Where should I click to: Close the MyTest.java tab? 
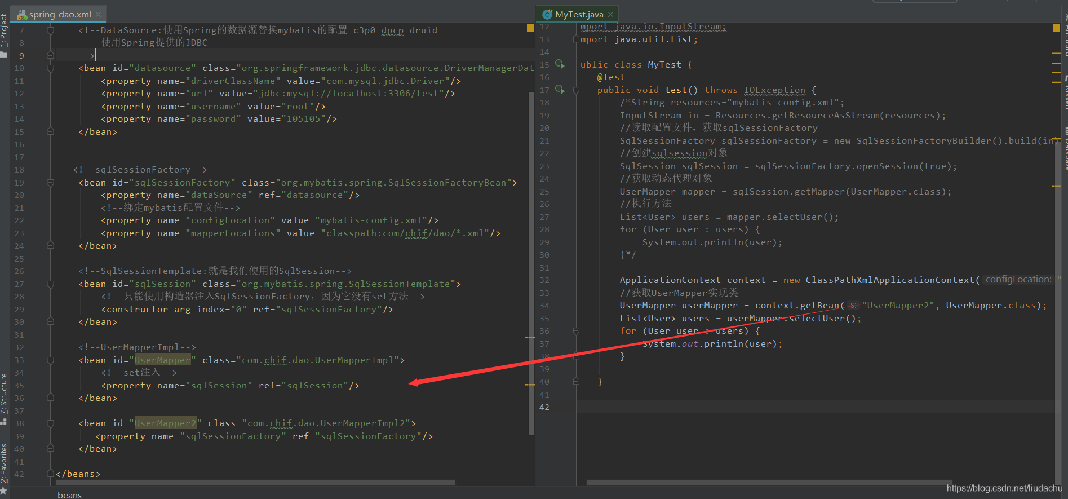pyautogui.click(x=610, y=15)
